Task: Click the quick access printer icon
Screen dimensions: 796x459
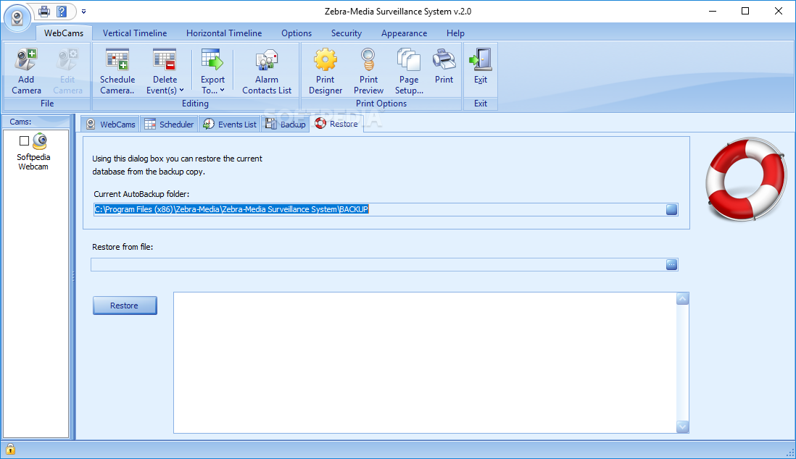Action: tap(45, 11)
